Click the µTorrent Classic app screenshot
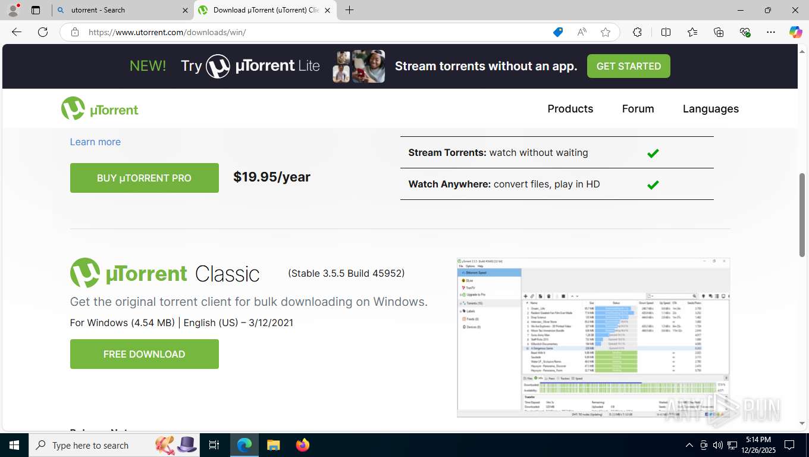This screenshot has height=457, width=809. tap(593, 337)
